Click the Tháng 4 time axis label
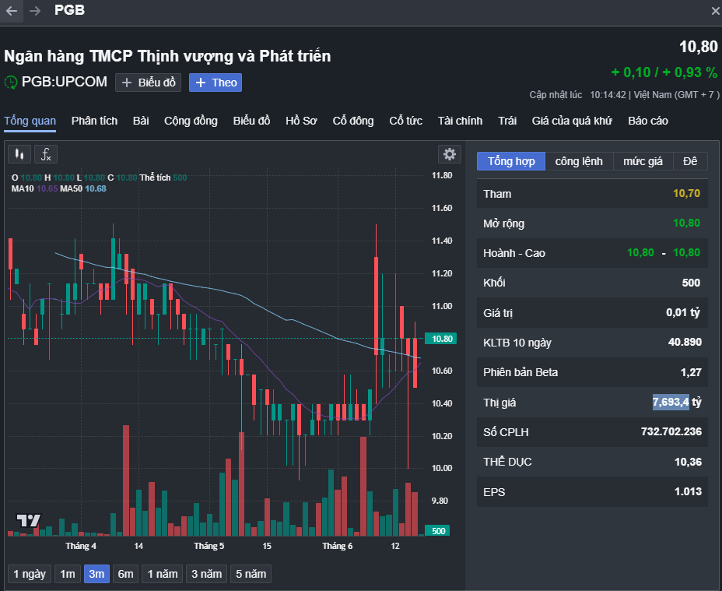 tap(81, 546)
